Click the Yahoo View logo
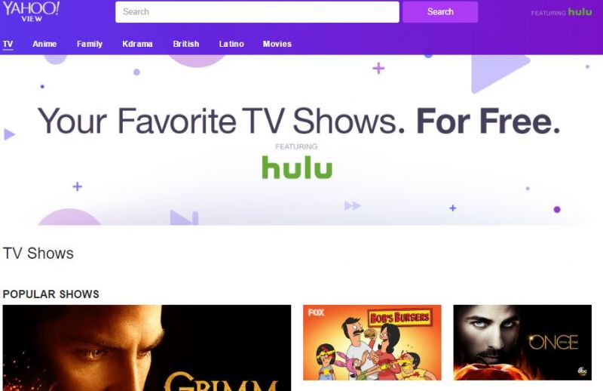 [x=31, y=11]
